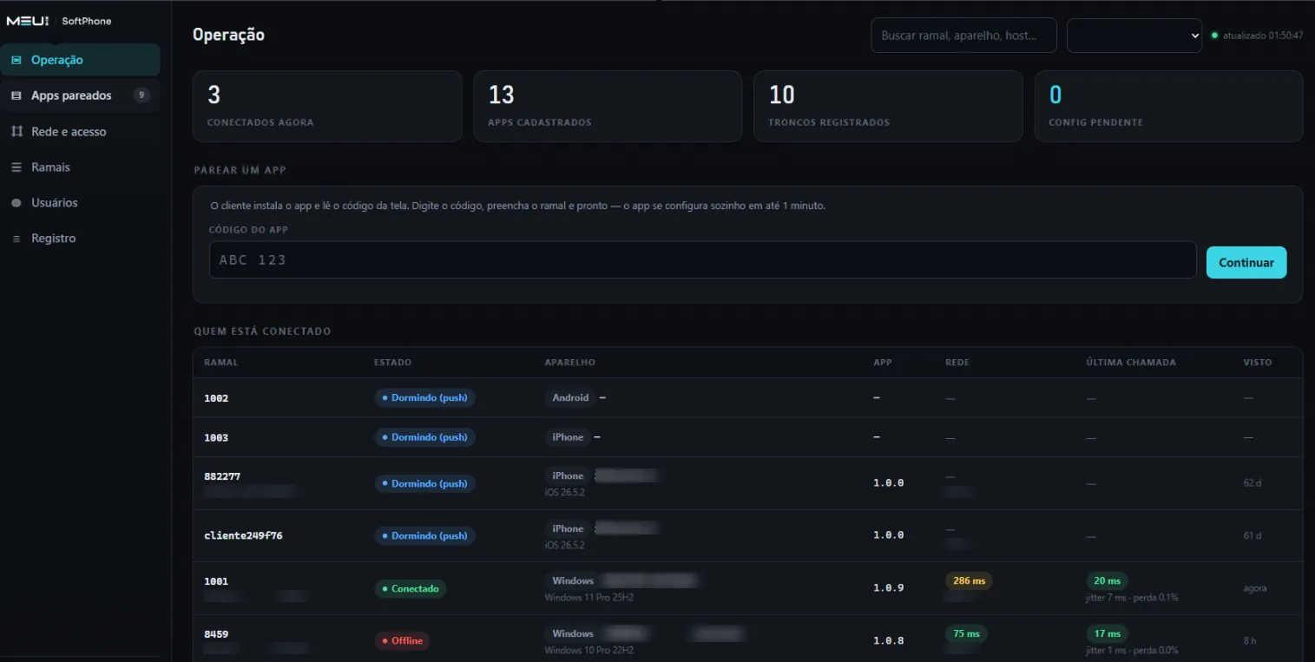
Task: Click the Operação sidebar icon
Action: pos(16,60)
